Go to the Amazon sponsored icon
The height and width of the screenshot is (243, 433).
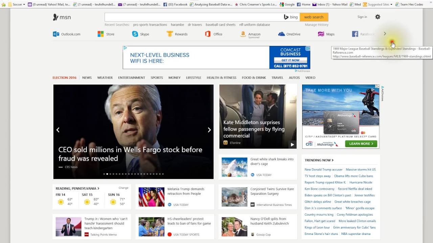pyautogui.click(x=243, y=34)
